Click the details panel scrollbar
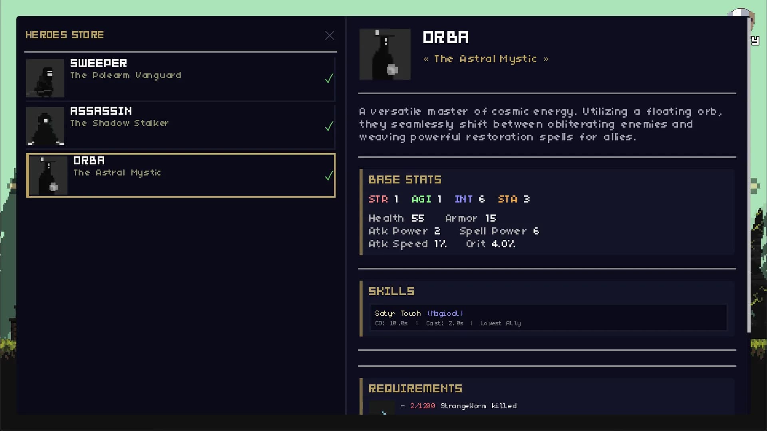Viewport: 767px width, 431px height. (749, 175)
